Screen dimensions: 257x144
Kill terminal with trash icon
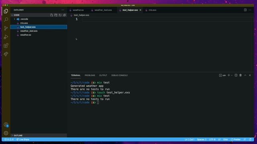tap(241, 75)
